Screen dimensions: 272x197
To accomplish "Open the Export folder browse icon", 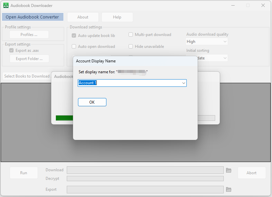I will pos(228,189).
